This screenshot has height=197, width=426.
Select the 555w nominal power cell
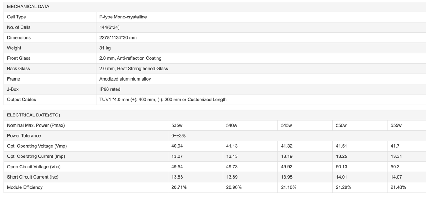[x=396, y=125]
